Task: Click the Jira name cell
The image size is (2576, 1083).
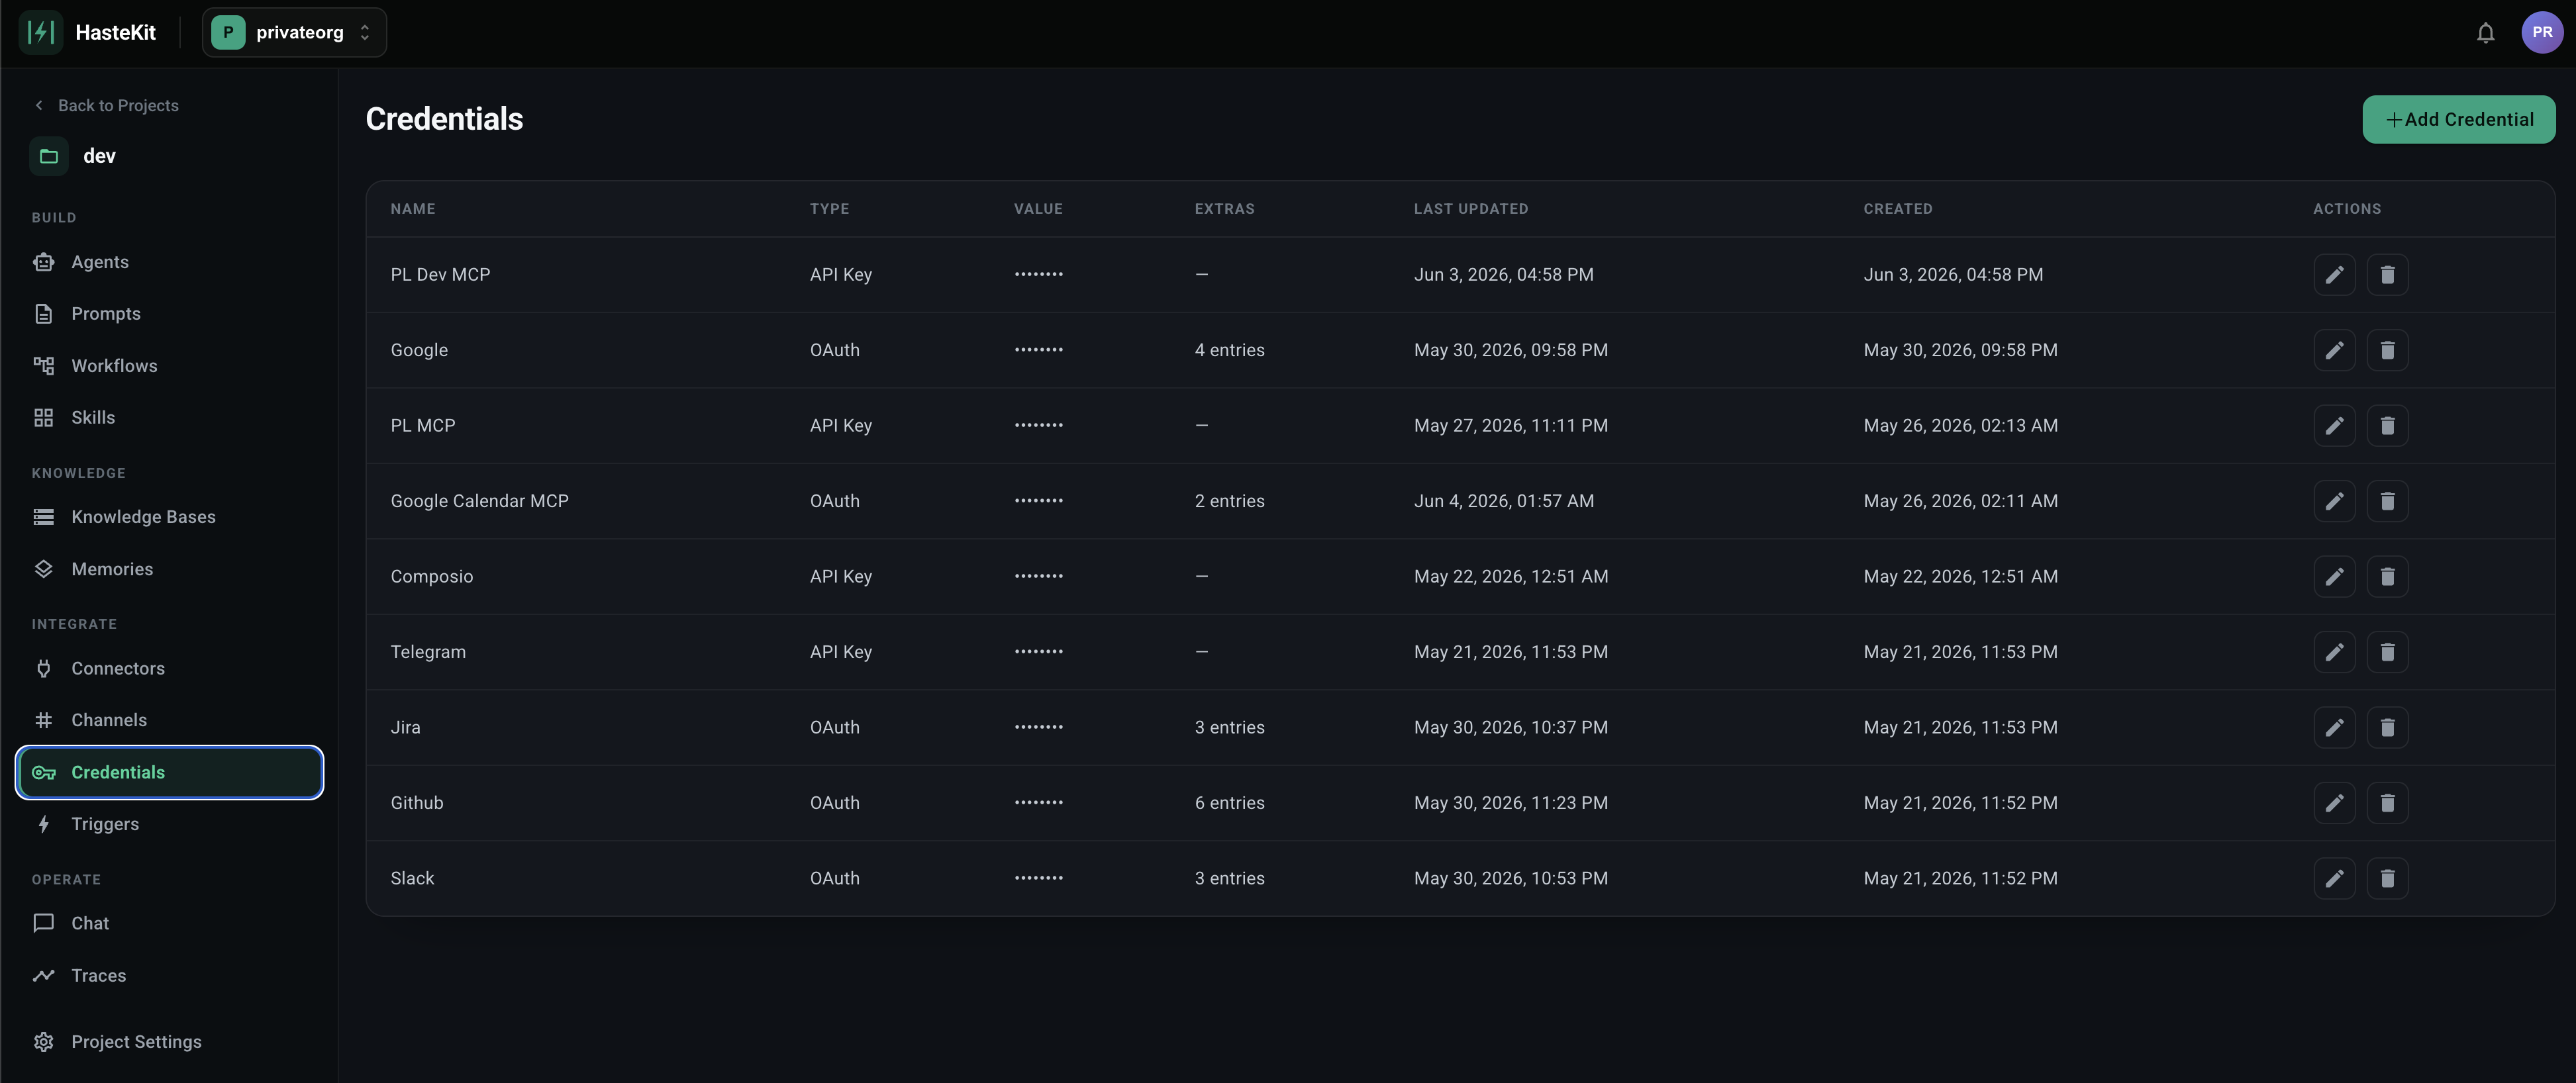Action: point(405,728)
